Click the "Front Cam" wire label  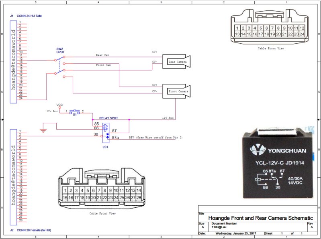103,65
